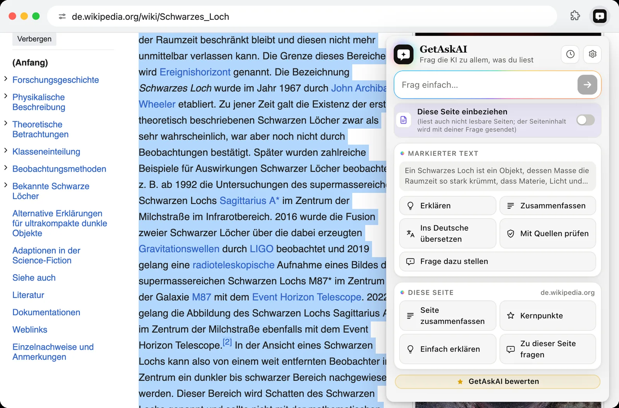
Task: Click Seite zusammenfassen button
Action: click(448, 316)
